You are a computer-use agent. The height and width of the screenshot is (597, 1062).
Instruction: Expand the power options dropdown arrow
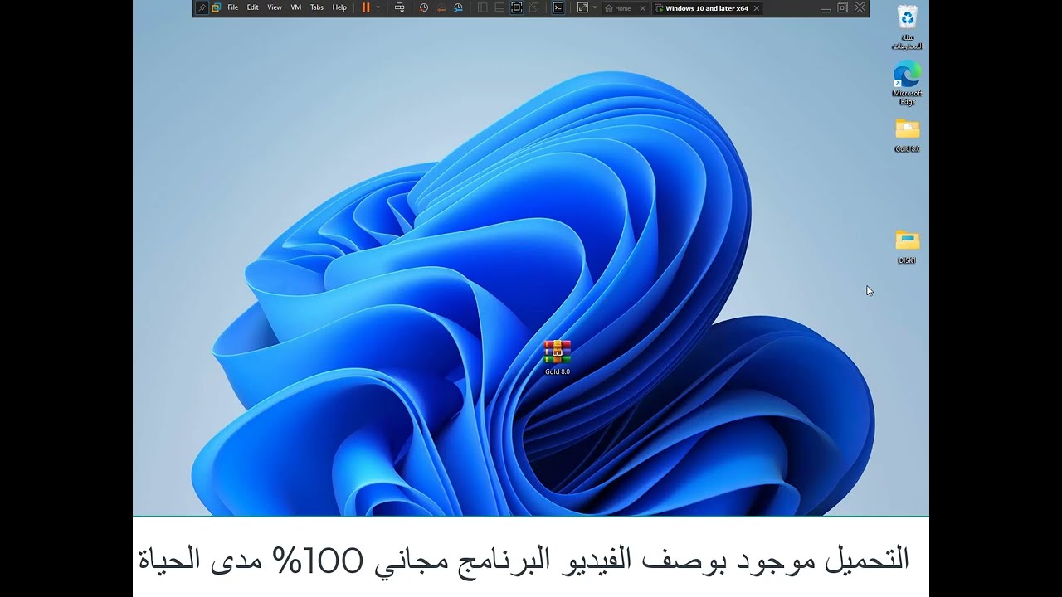378,7
